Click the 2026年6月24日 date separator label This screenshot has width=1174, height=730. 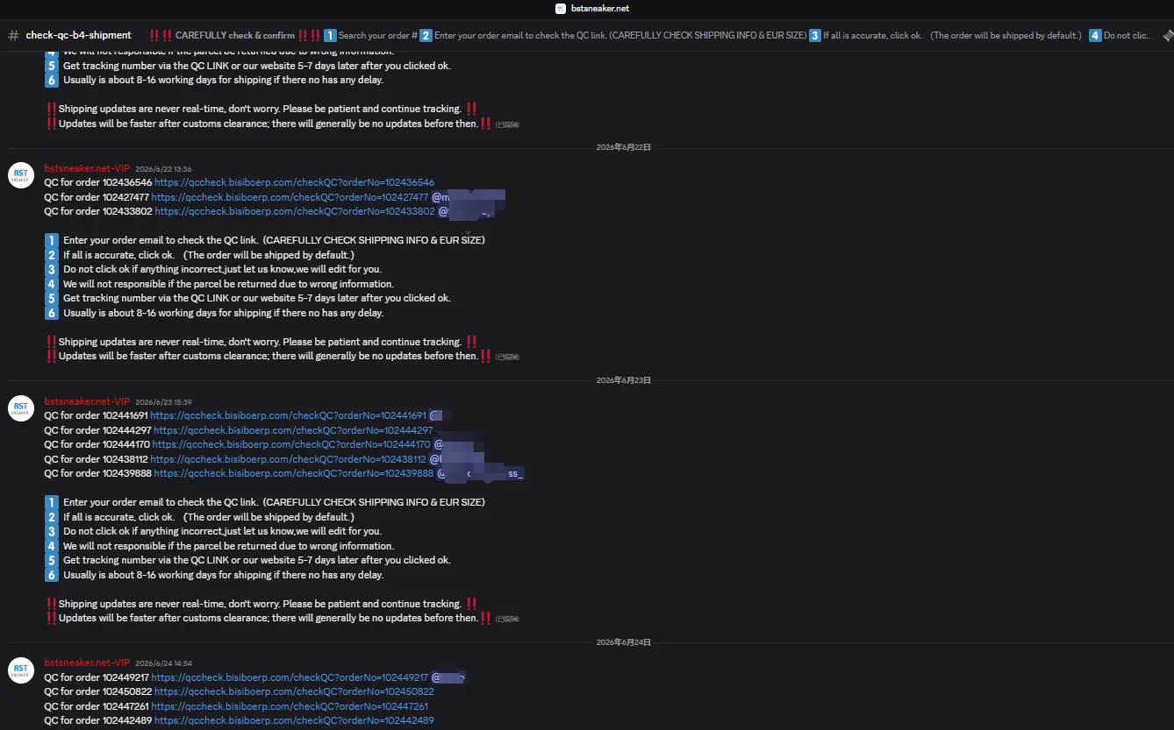click(624, 642)
